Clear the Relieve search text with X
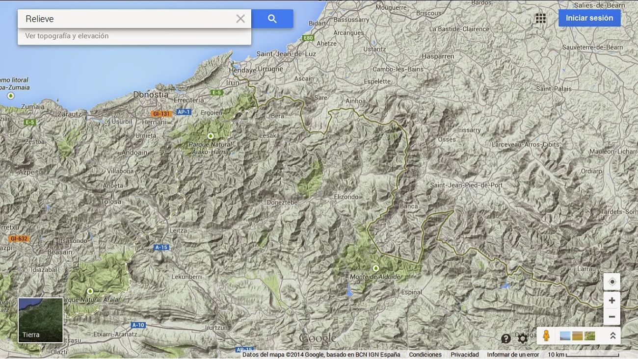 click(240, 19)
